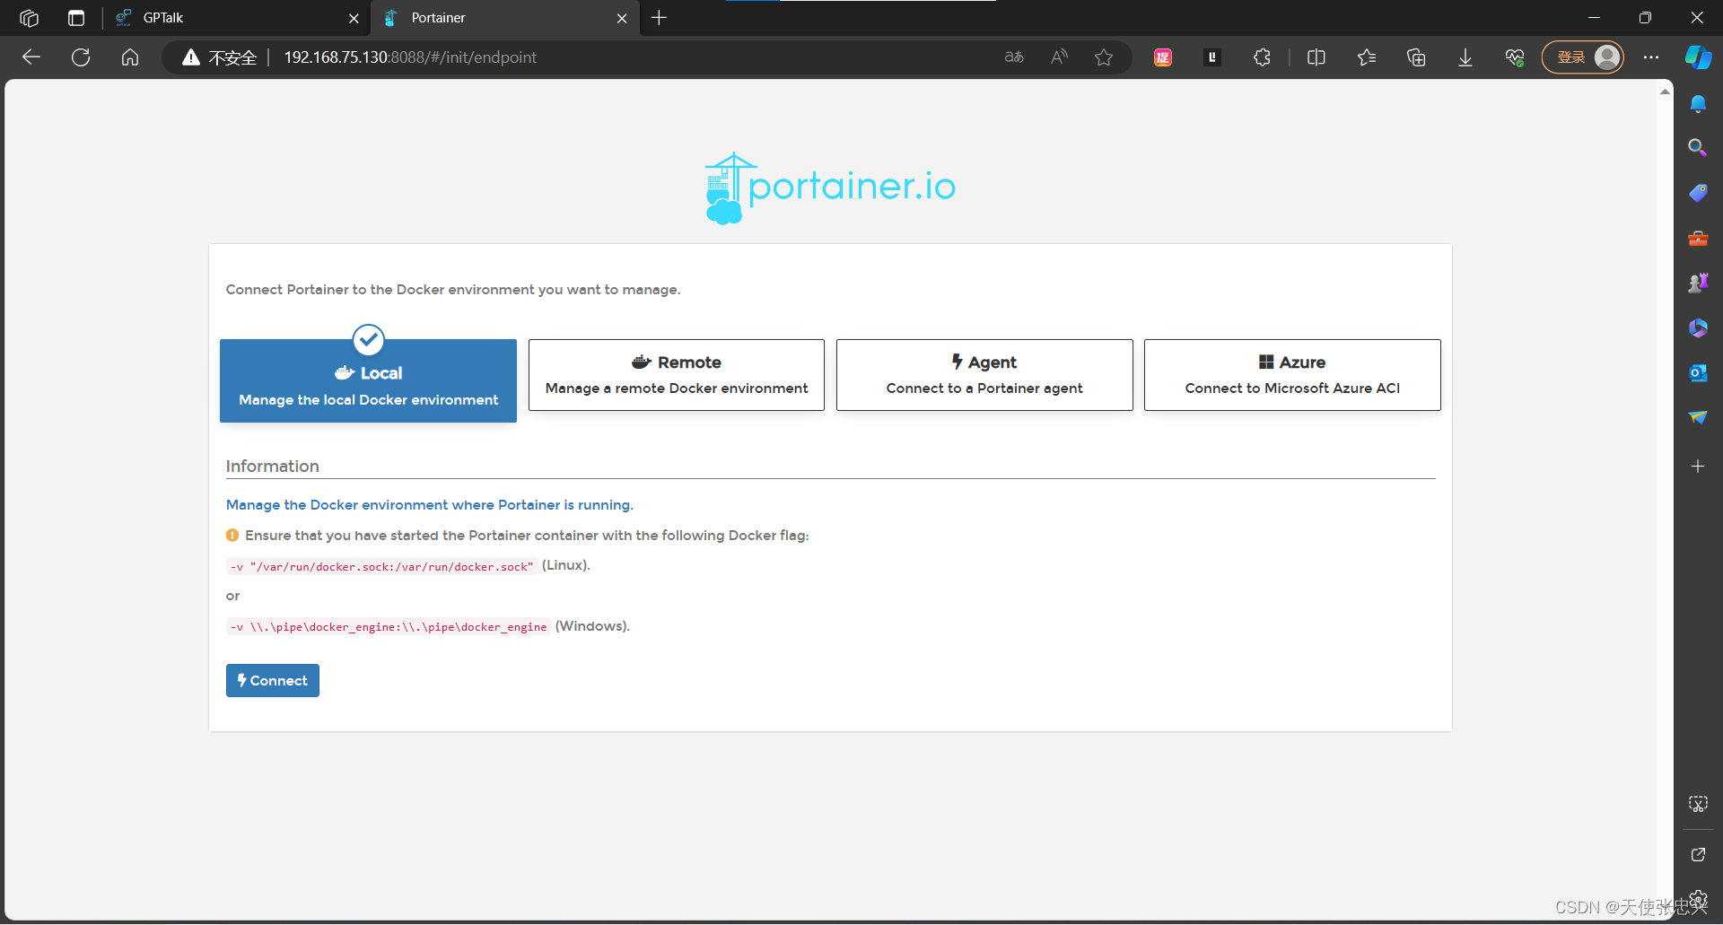The image size is (1723, 925).
Task: Click the Windows docker_engine pipe flag code
Action: click(389, 627)
